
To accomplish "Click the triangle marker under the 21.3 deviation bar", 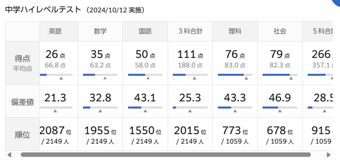I will (55, 111).
